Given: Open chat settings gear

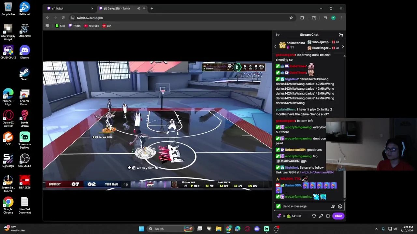Looking at the screenshot, I should coord(328,216).
